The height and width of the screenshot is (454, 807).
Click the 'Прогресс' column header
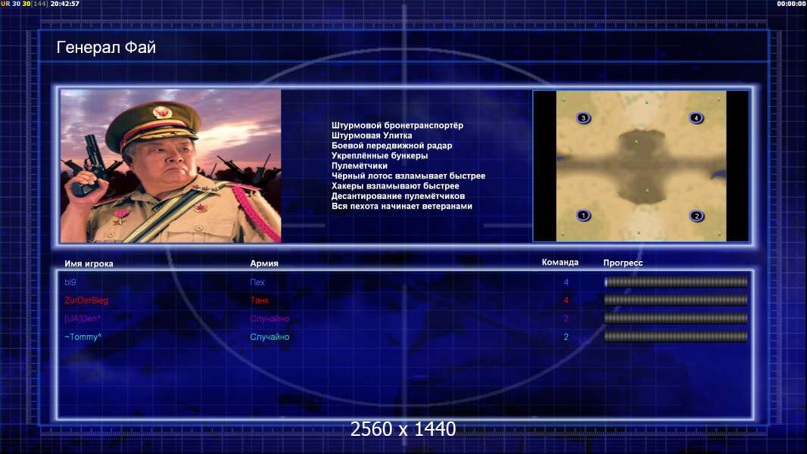tap(623, 263)
